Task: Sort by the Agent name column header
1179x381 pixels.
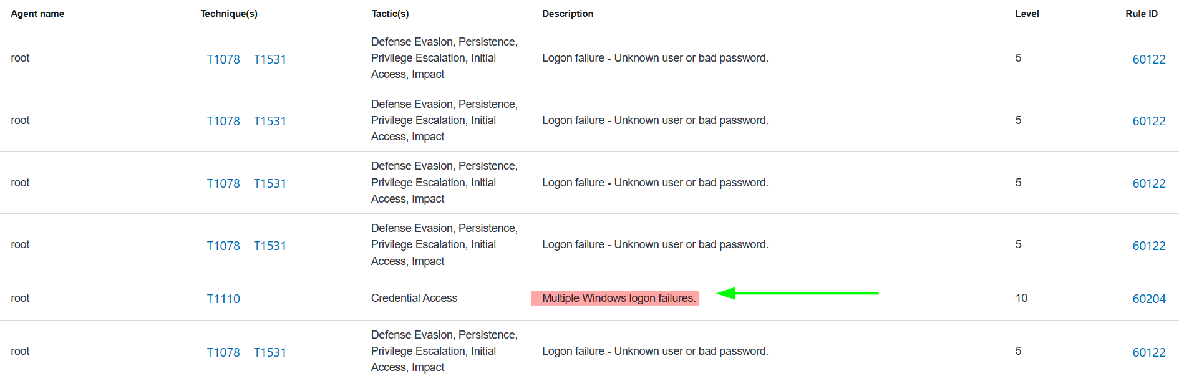Action: pos(37,14)
